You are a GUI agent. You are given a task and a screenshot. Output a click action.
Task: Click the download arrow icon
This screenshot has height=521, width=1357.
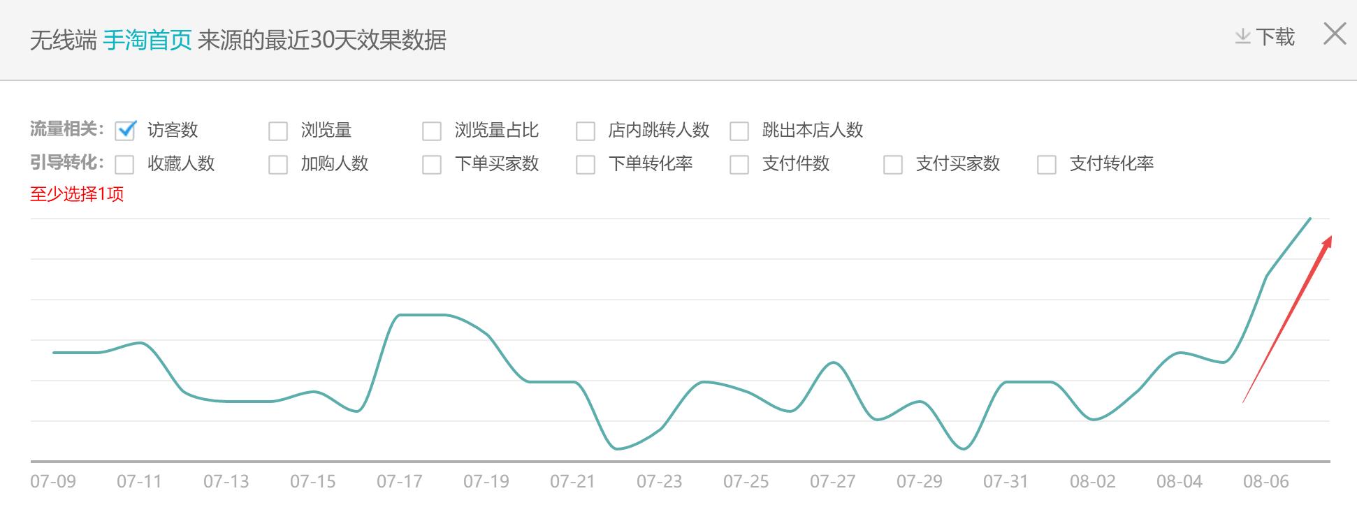pos(1242,37)
